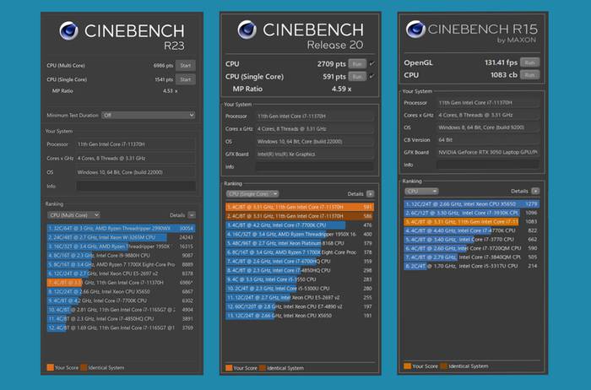Click the R15 GFX Board NVIDIA GeForce field
The image size is (591, 390).
(487, 152)
